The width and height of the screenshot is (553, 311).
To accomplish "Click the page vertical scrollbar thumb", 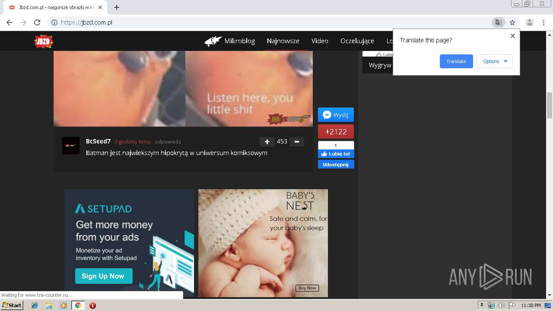I will pyautogui.click(x=550, y=105).
